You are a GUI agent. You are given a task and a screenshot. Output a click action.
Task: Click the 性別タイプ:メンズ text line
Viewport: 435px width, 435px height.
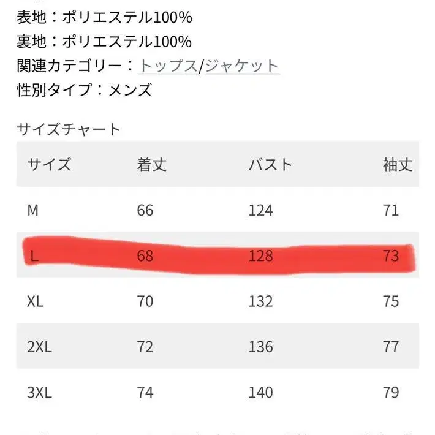click(84, 90)
